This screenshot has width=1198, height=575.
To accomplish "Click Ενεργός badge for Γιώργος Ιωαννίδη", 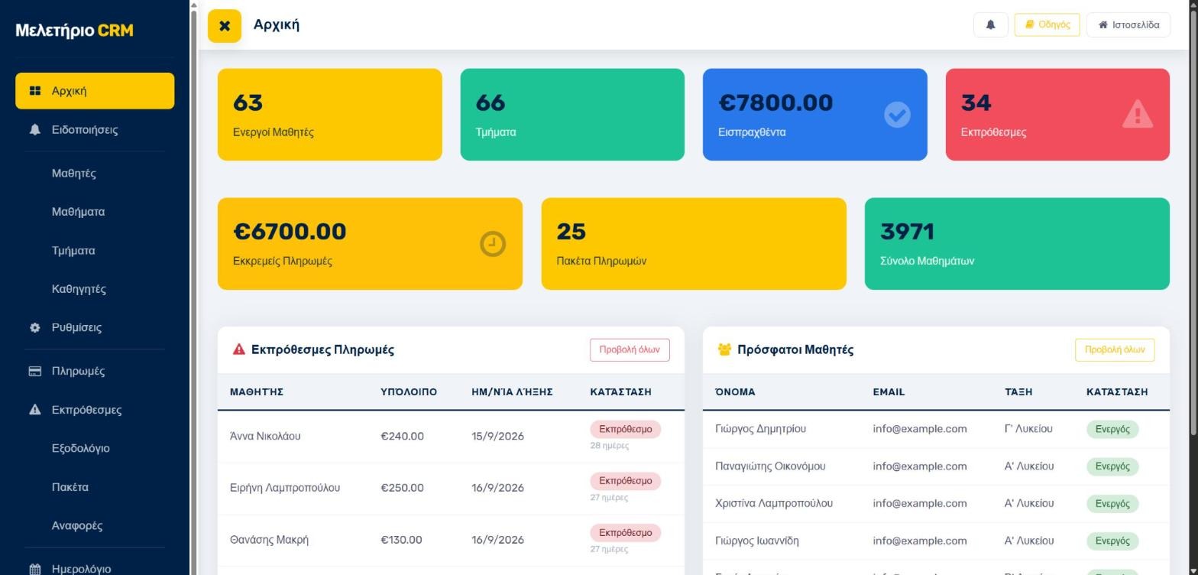I will point(1112,541).
